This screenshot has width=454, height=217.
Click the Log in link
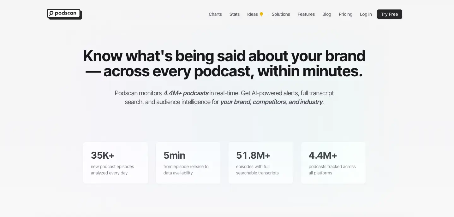pyautogui.click(x=366, y=14)
